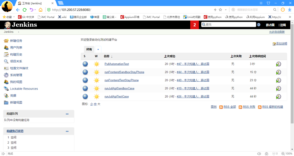Open the RSS 最新的构建 feed link
294x156 pixels.
pyautogui.click(x=273, y=107)
